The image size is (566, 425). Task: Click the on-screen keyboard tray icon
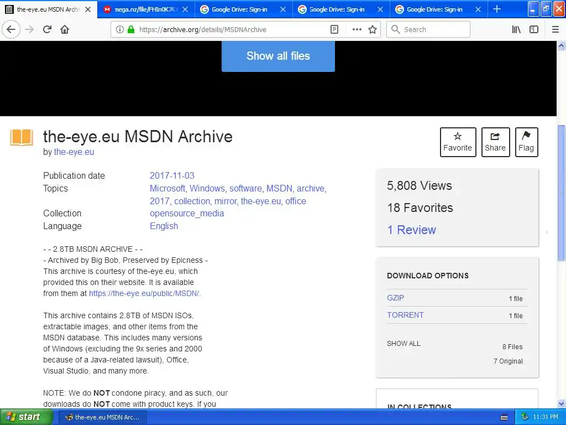click(x=504, y=417)
